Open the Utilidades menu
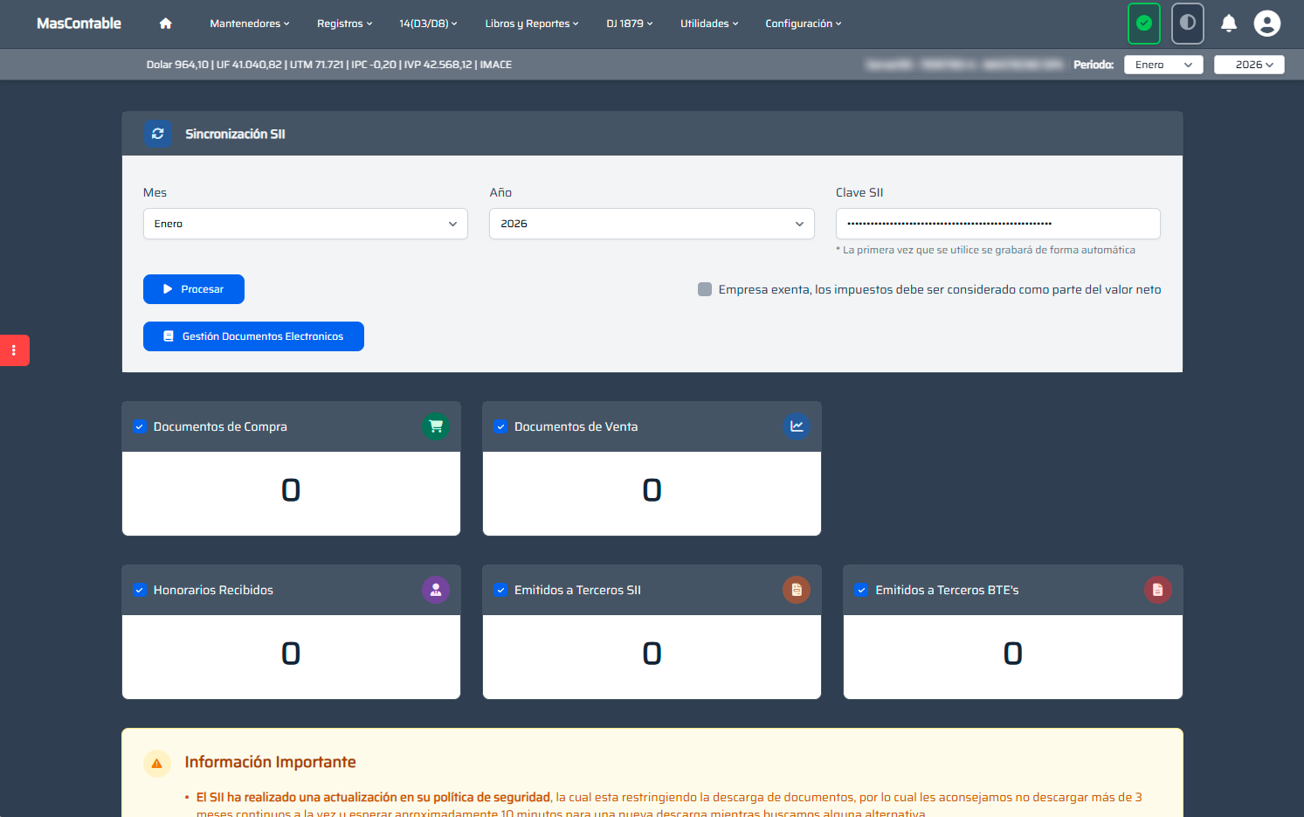The height and width of the screenshot is (817, 1304). point(709,24)
